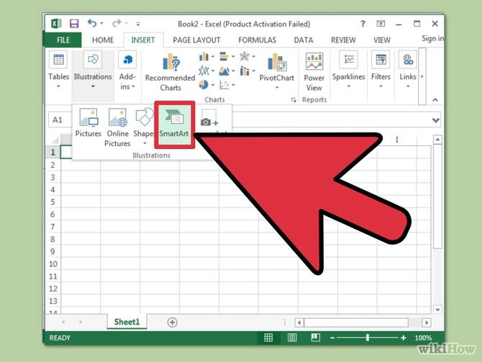Open the FORMULAS tab
Screen dimensions: 482x362
pos(257,40)
